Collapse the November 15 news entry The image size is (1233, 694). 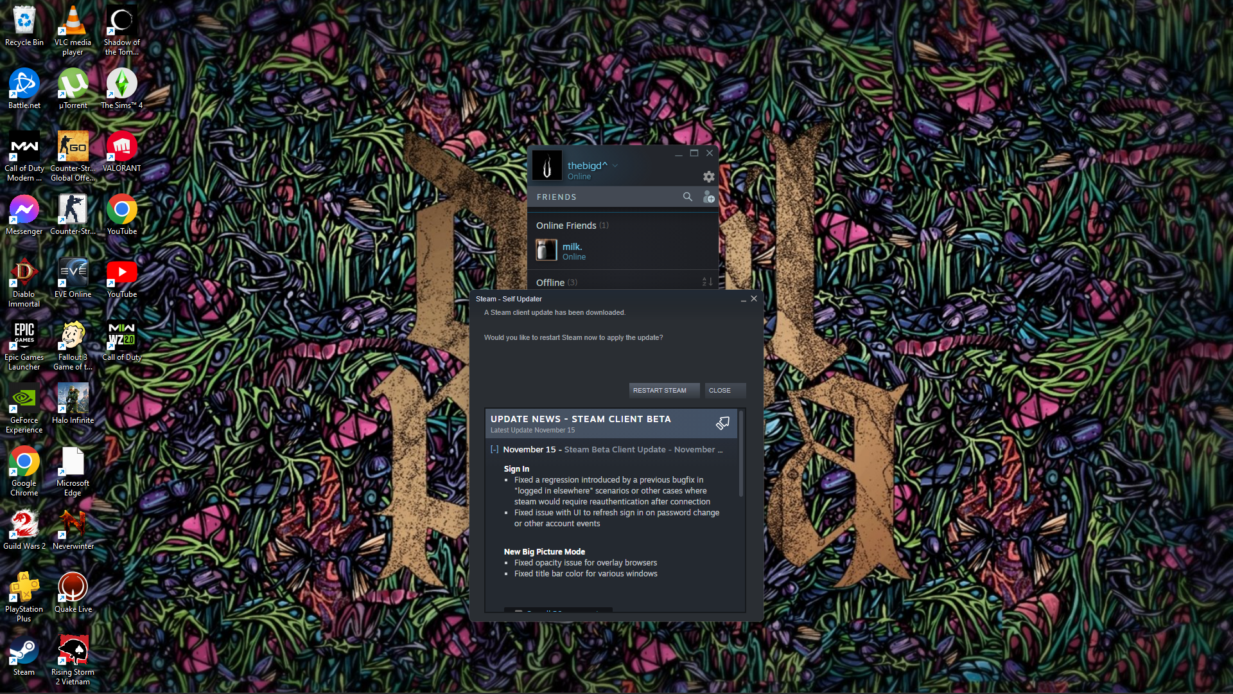coord(494,450)
